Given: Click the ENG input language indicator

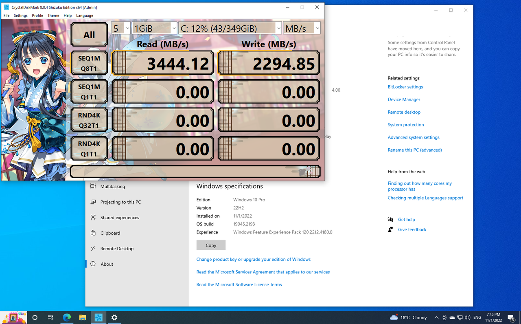Looking at the screenshot, I should tap(477, 317).
